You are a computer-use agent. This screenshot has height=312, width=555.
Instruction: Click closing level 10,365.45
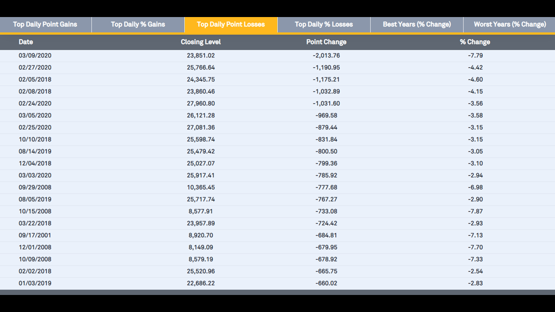pyautogui.click(x=201, y=187)
